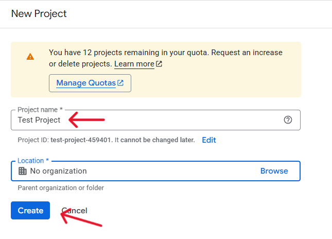Cancel the new project creation

coord(75,211)
